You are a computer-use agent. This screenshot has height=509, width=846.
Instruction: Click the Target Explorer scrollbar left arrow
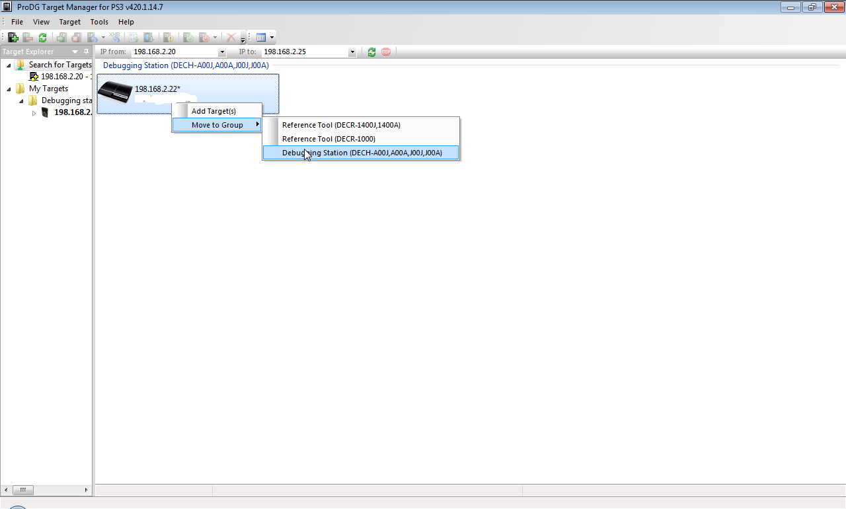[5, 490]
